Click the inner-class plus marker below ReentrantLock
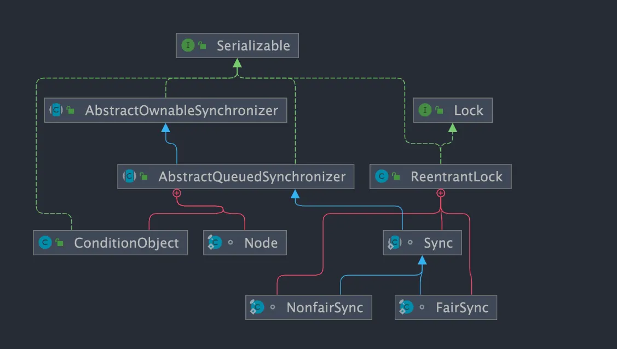 [440, 193]
